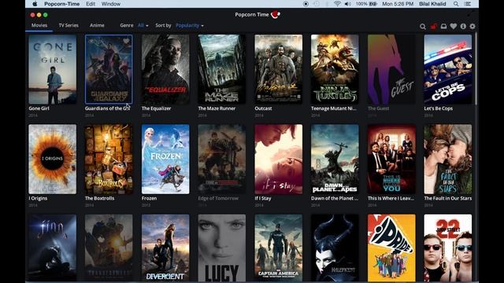This screenshot has width=504, height=283.
Task: Click 'The Maze Runner' title text
Action: (x=217, y=108)
